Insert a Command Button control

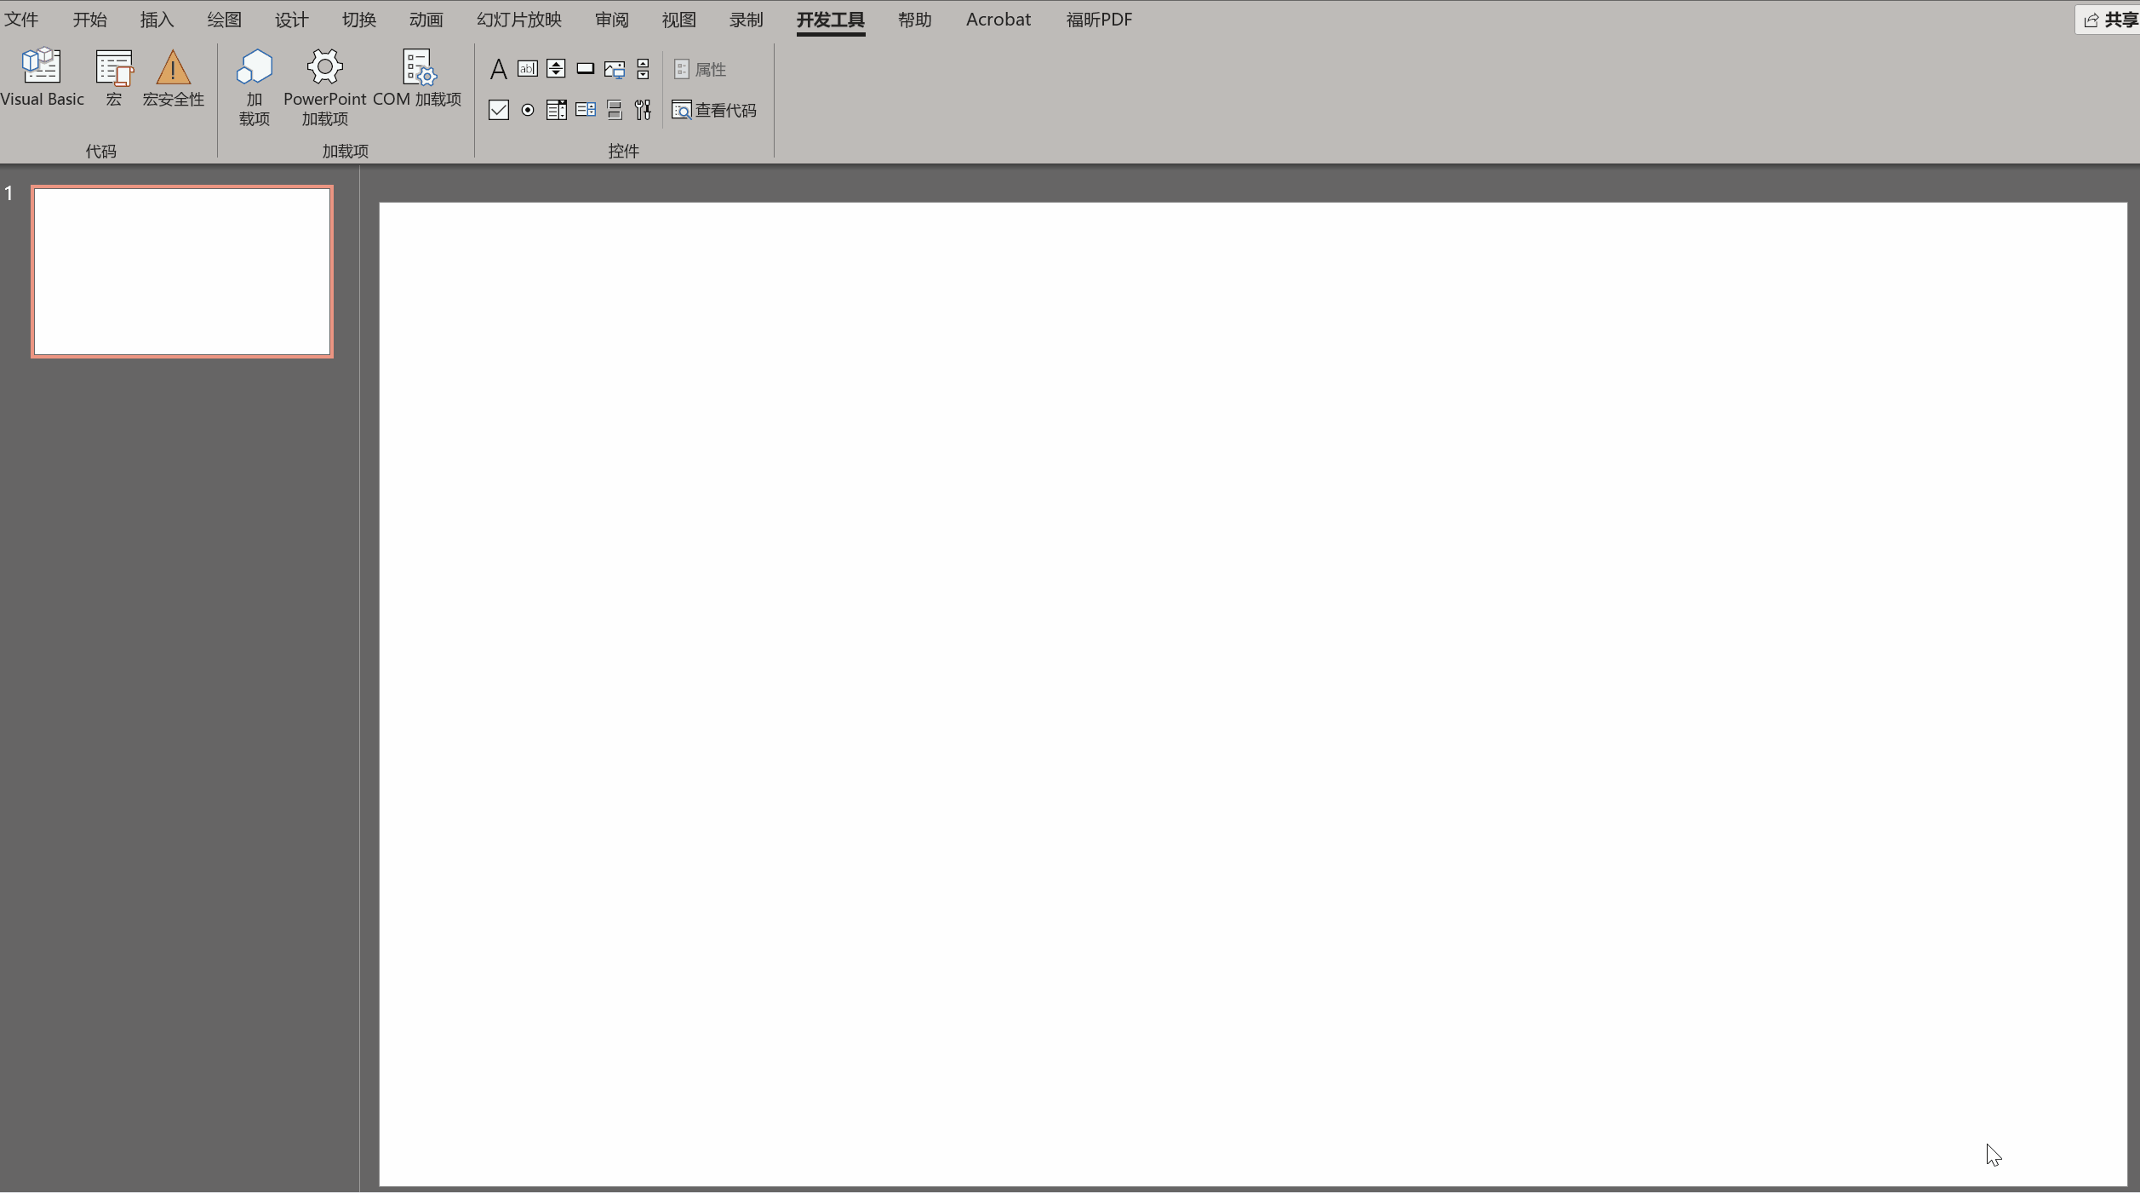click(585, 69)
